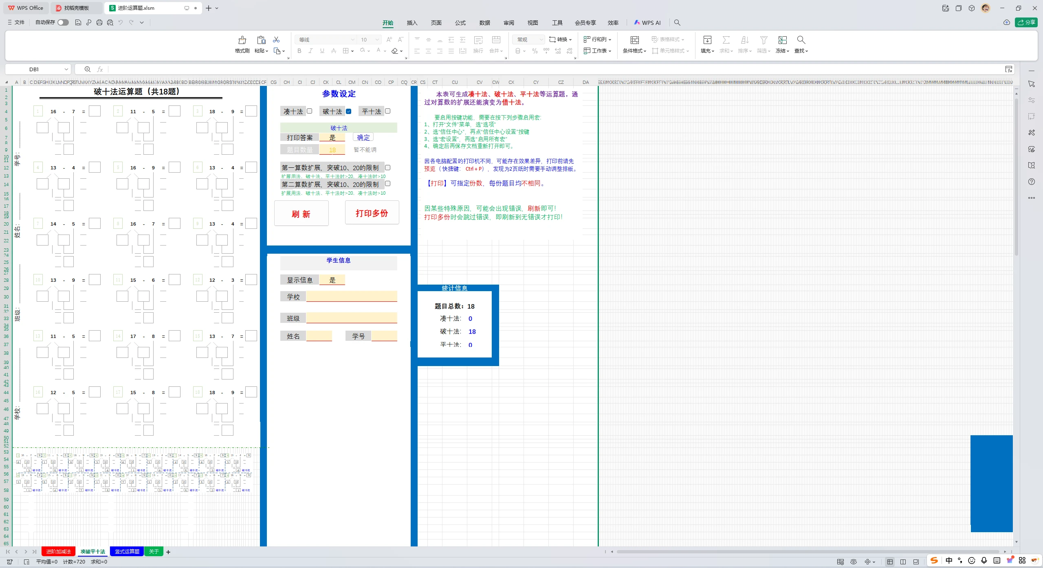Switch to page layout view in status bar
This screenshot has height=568, width=1043.
coord(903,562)
